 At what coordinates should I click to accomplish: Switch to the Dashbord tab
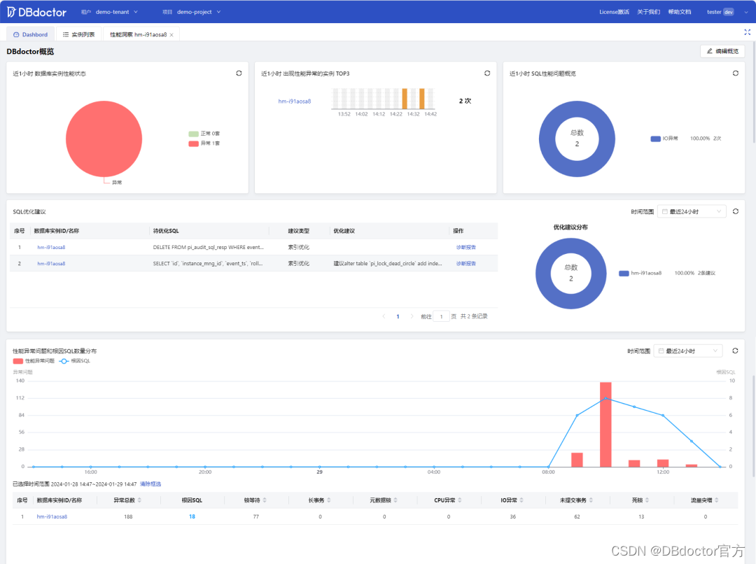click(30, 35)
